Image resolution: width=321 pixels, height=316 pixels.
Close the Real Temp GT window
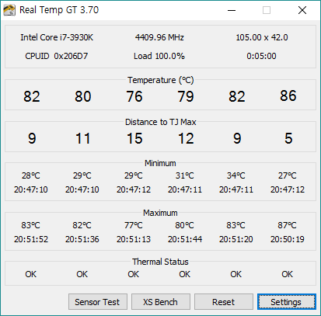click(x=302, y=10)
